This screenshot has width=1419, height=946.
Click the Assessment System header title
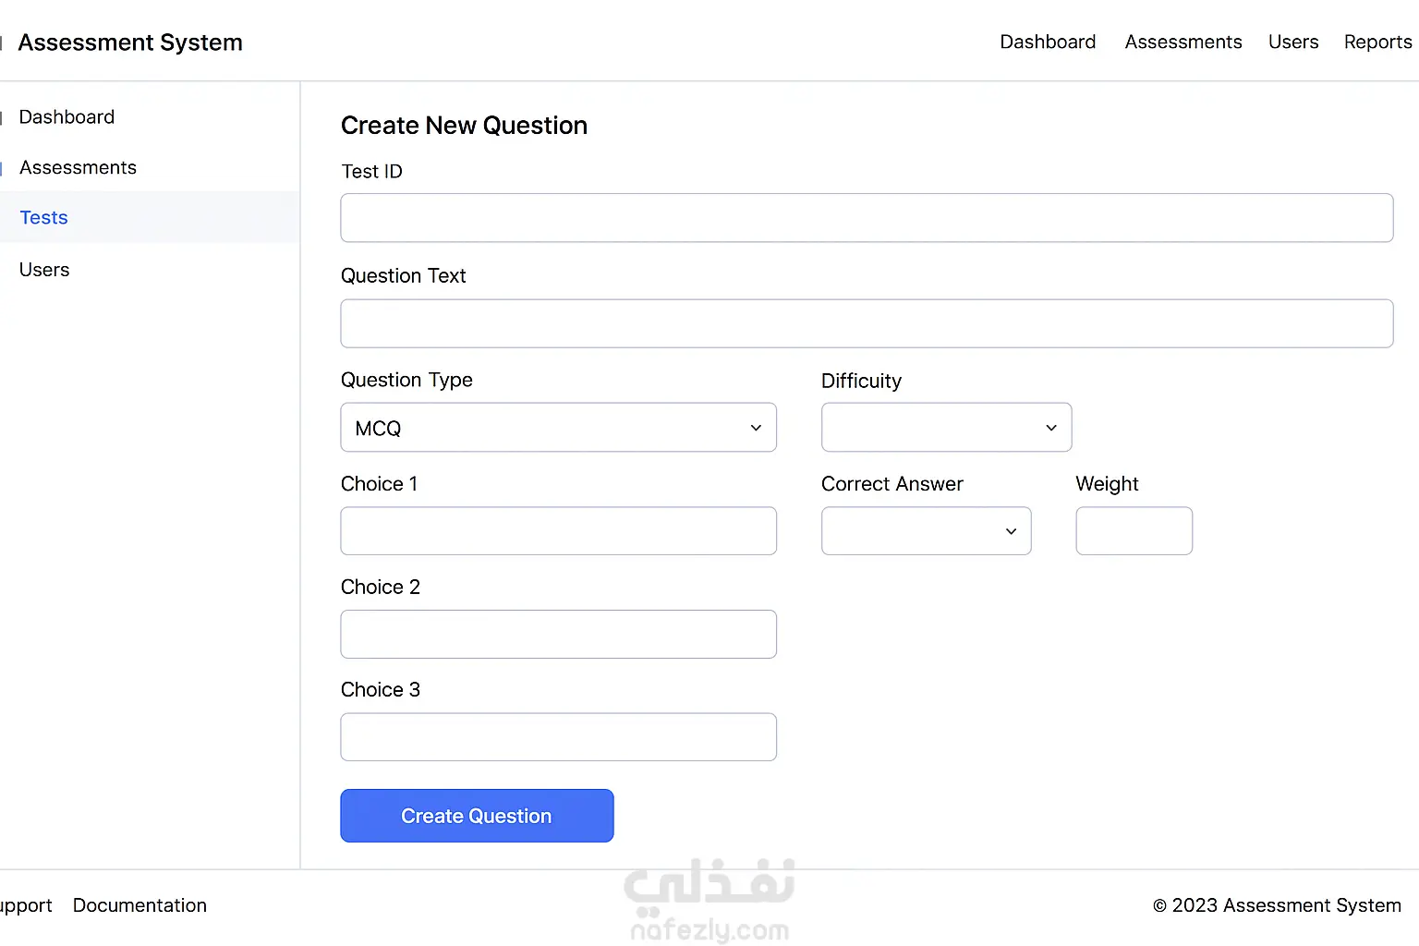point(130,42)
